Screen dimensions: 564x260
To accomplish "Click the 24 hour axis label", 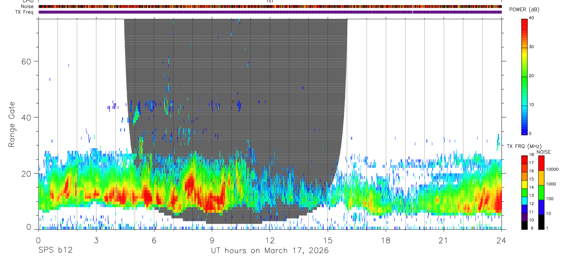I will tap(502, 240).
